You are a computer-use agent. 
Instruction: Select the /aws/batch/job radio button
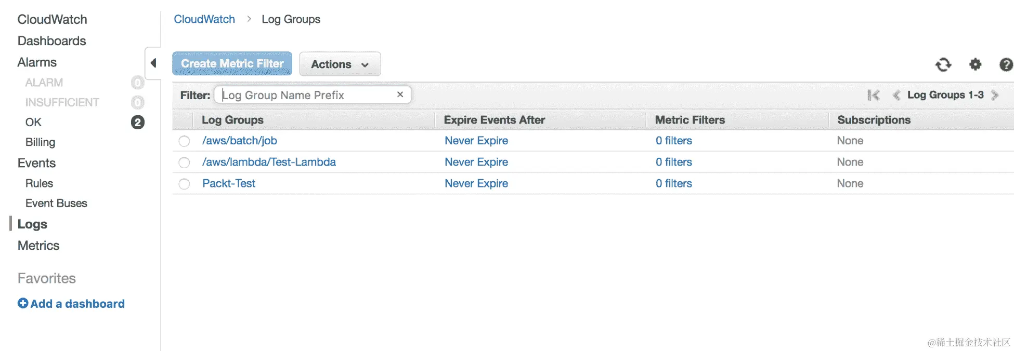(184, 141)
